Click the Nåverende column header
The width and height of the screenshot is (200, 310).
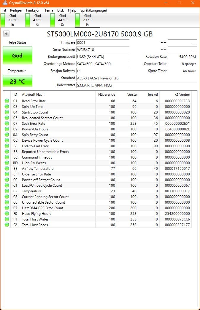(x=106, y=95)
